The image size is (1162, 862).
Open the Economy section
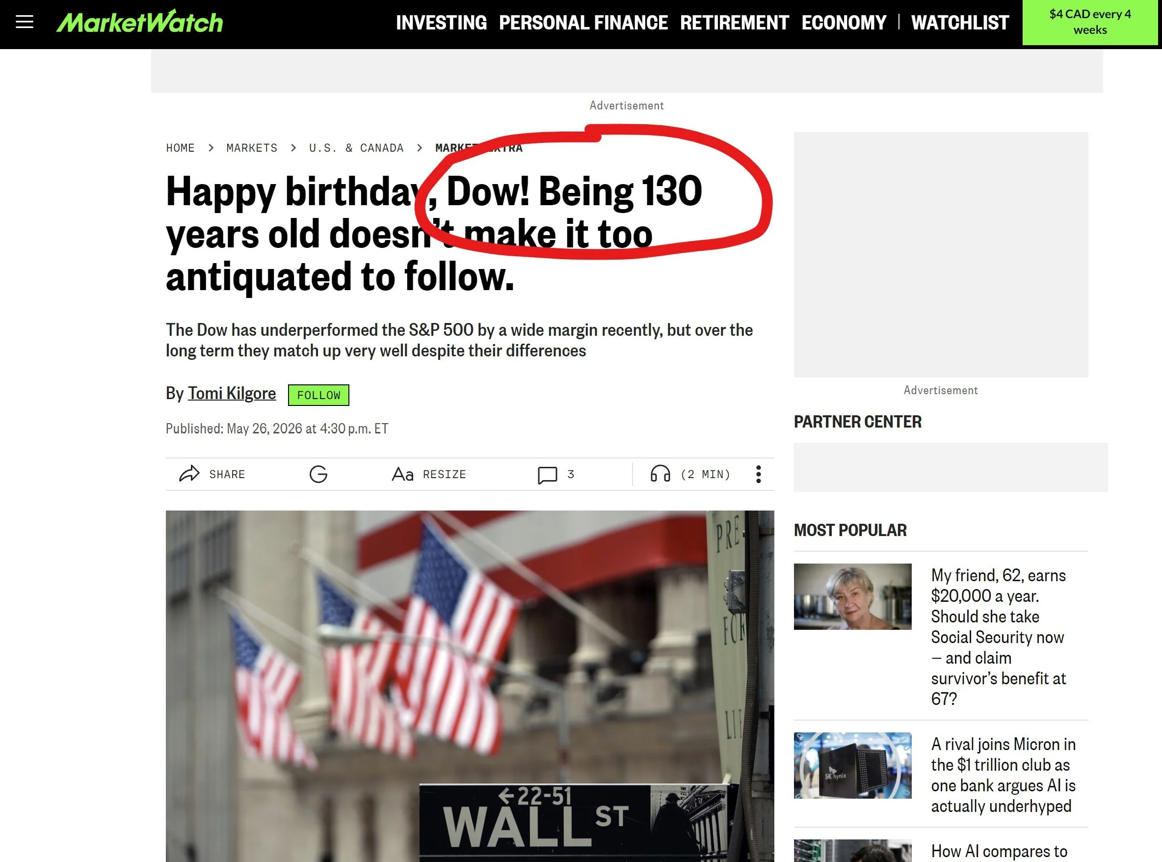[844, 23]
